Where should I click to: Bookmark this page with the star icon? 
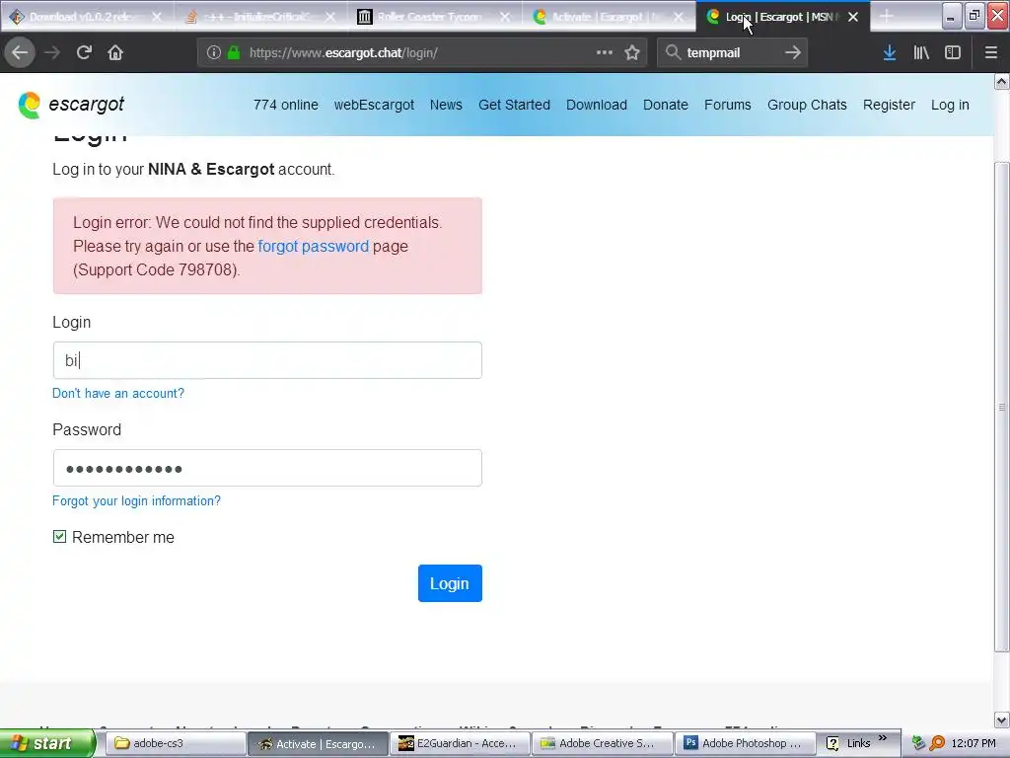pos(632,53)
